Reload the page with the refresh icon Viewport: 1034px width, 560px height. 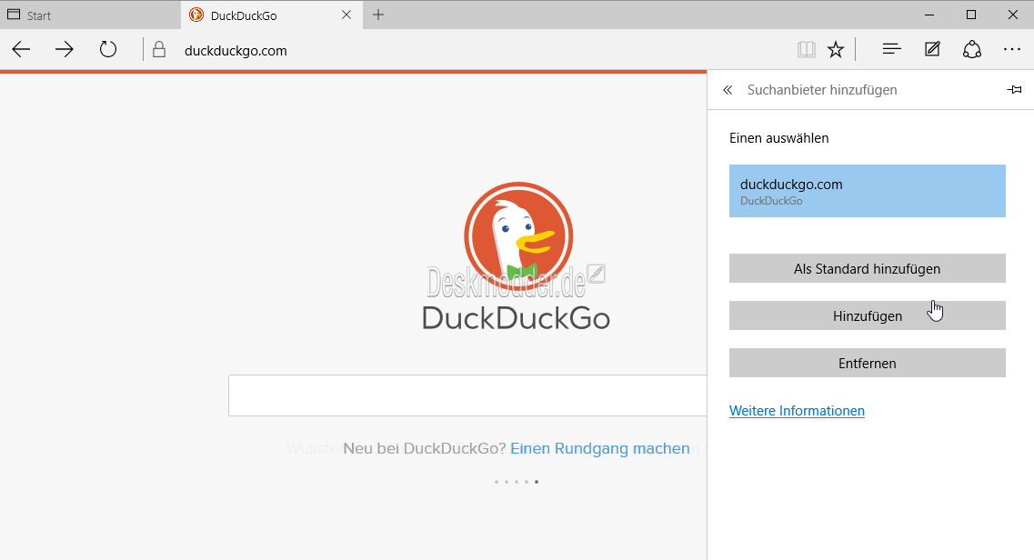pos(108,49)
